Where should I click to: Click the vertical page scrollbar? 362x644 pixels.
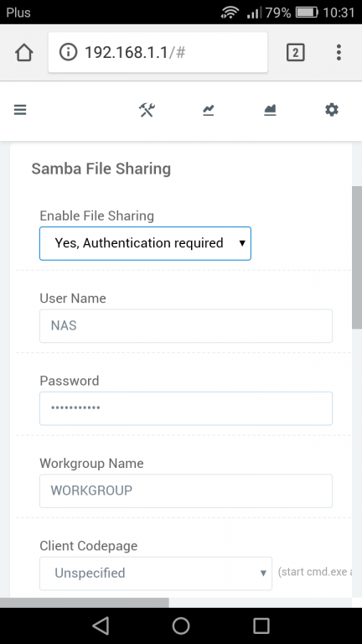pos(357,257)
